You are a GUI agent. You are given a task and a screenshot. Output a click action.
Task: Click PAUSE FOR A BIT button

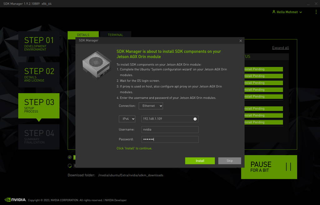coord(269,167)
